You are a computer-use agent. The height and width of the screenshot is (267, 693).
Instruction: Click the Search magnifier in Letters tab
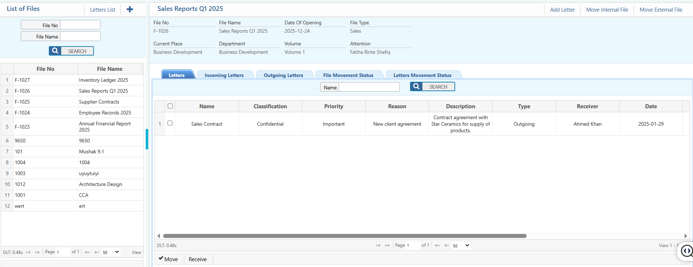click(x=432, y=86)
